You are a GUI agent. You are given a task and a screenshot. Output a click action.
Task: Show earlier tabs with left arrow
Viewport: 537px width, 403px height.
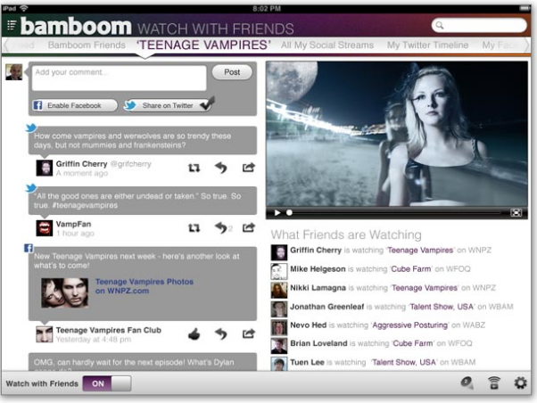pyautogui.click(x=6, y=45)
